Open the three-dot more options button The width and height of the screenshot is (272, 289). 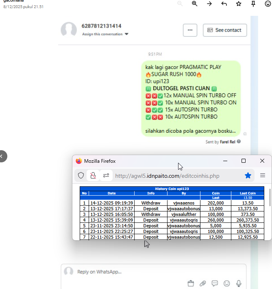(190, 30)
